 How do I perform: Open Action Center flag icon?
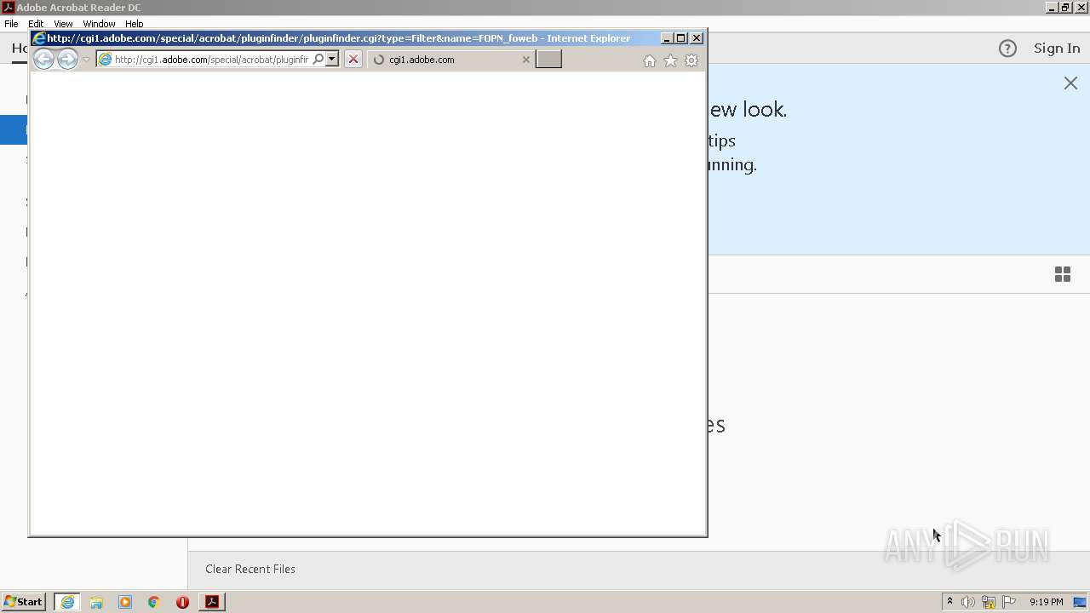(1009, 602)
